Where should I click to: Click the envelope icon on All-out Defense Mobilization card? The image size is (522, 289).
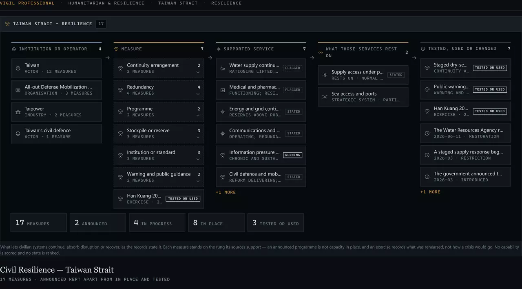pos(18,90)
